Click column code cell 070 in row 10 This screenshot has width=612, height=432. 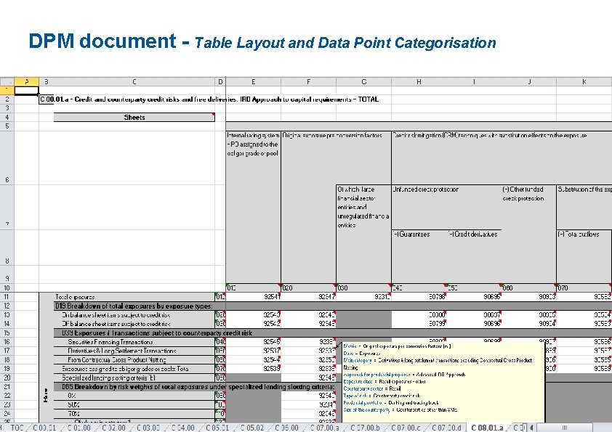tap(584, 288)
